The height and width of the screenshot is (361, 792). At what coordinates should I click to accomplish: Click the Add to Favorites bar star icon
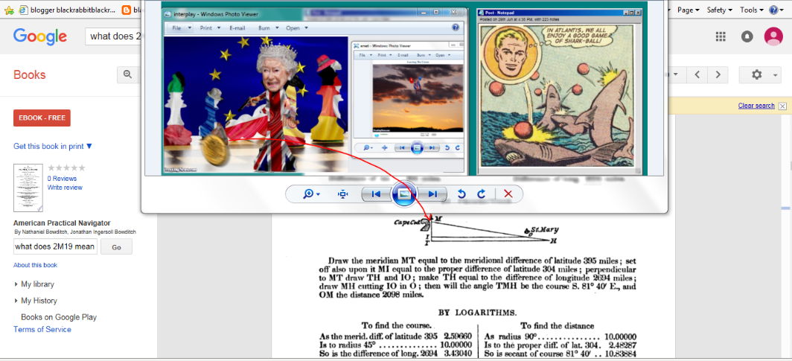[9, 10]
